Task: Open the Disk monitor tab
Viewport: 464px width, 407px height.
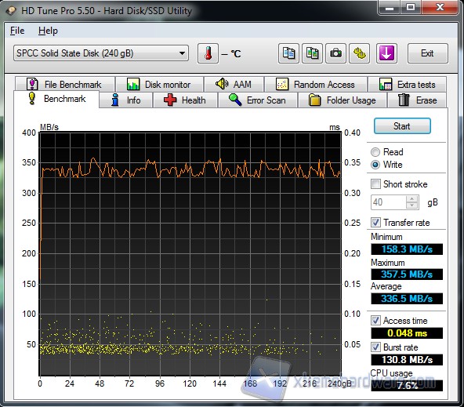Action: point(160,85)
